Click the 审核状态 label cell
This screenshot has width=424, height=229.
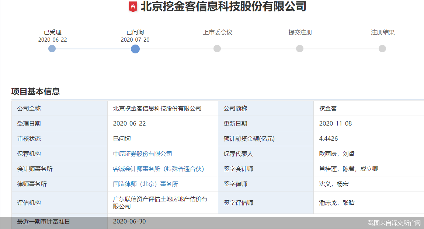tap(59, 138)
